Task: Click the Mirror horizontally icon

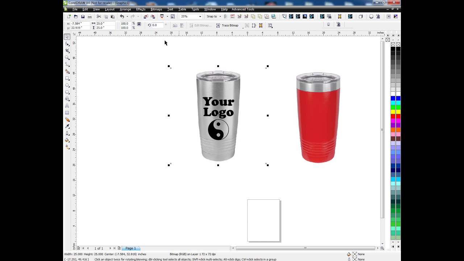Action: click(175, 25)
